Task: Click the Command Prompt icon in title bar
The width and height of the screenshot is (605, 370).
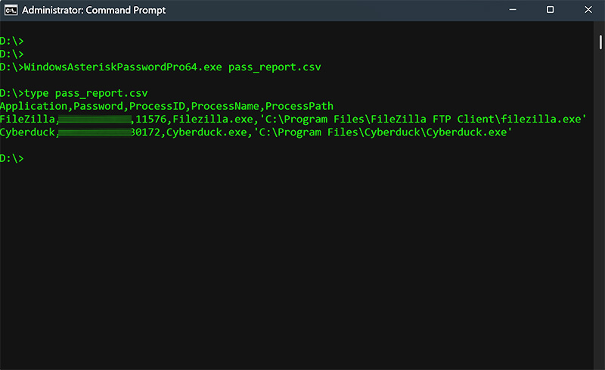Action: point(11,10)
